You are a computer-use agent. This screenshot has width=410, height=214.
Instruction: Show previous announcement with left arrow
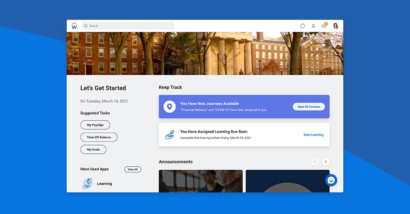tap(315, 162)
